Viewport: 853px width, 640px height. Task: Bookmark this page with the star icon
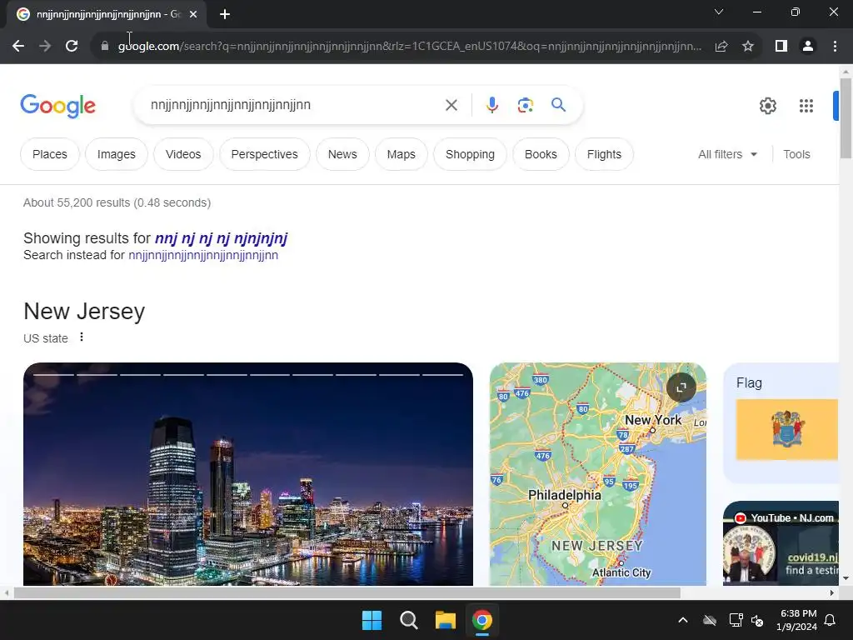pyautogui.click(x=748, y=47)
